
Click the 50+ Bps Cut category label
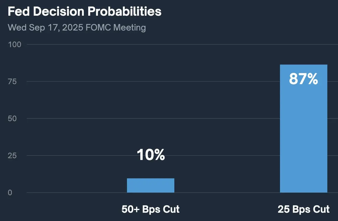point(150,209)
